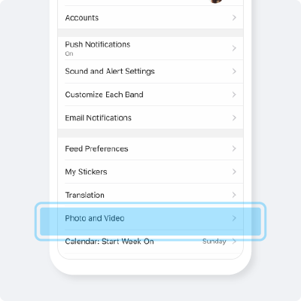Tap the arrow beside Feed Preferences
The width and height of the screenshot is (301, 301).
click(234, 148)
